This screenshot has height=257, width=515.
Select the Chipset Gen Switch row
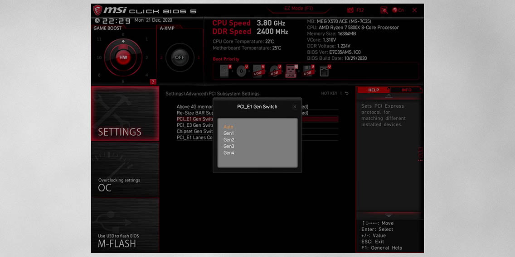(x=257, y=132)
